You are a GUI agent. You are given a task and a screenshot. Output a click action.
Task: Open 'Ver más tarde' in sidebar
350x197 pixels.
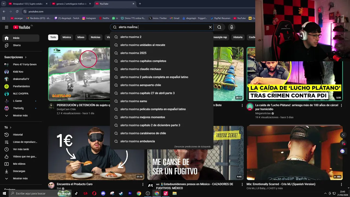tap(21, 149)
